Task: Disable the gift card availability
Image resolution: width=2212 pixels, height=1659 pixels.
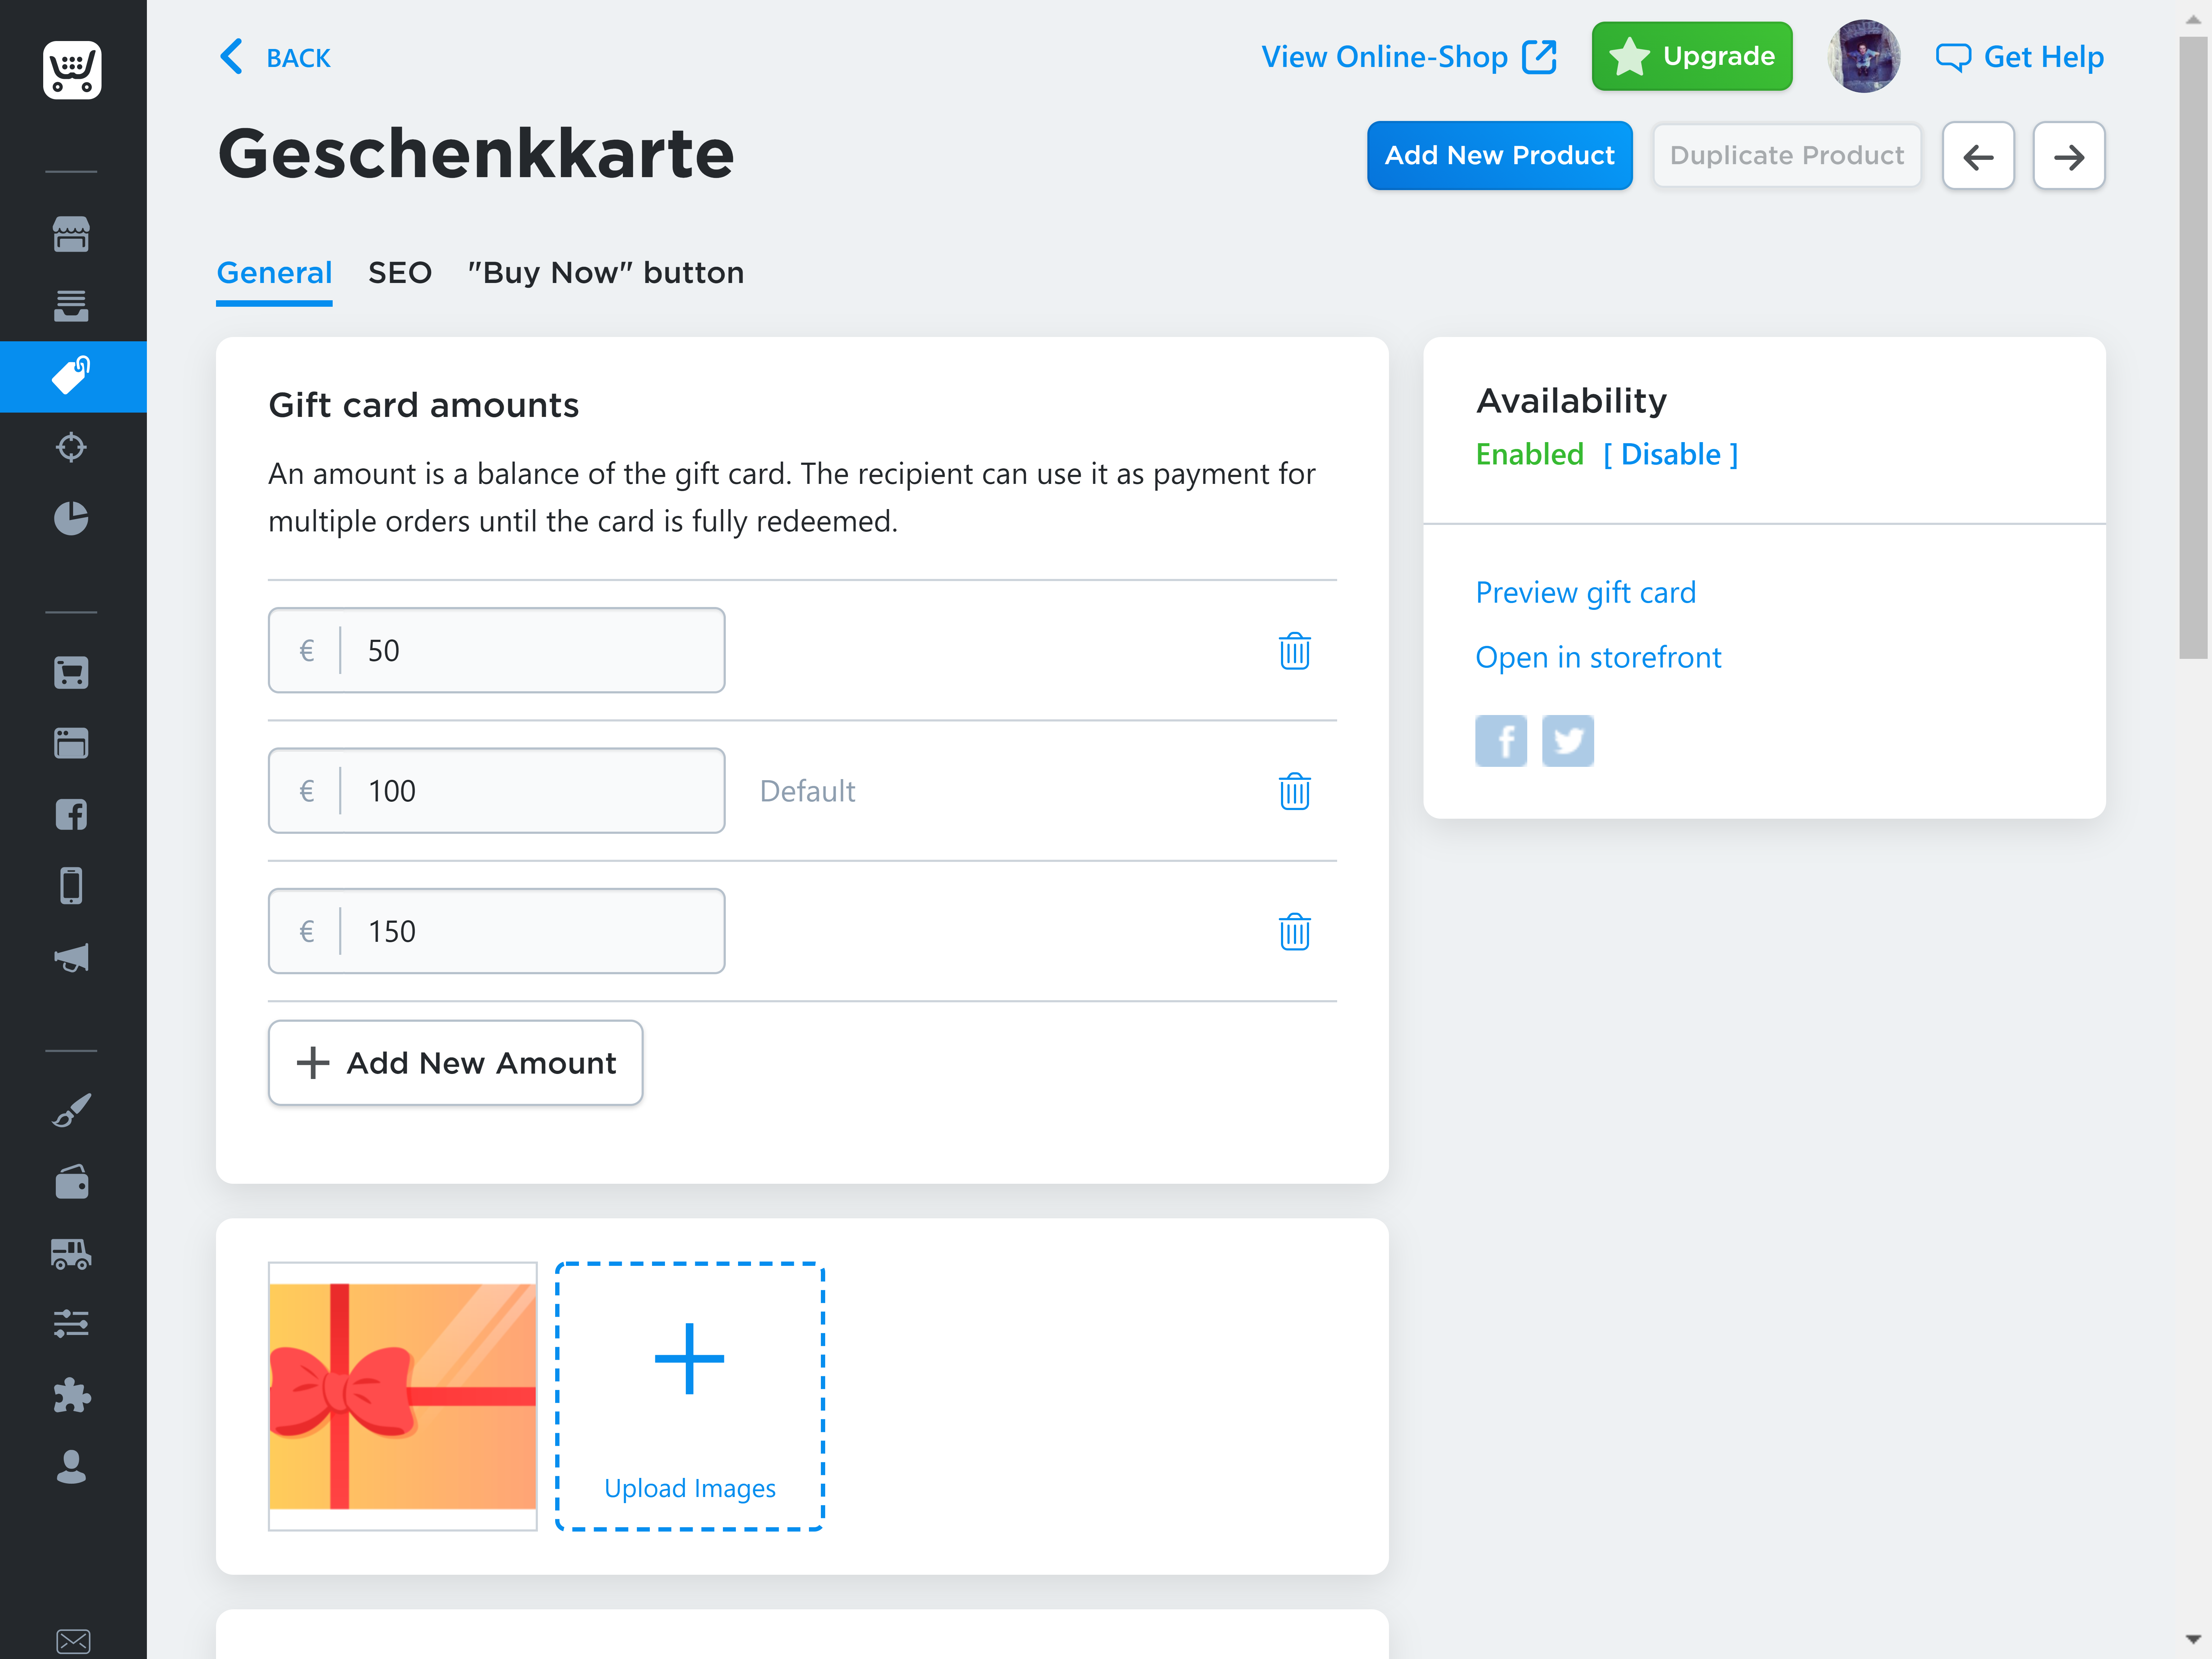Action: [x=1670, y=455]
